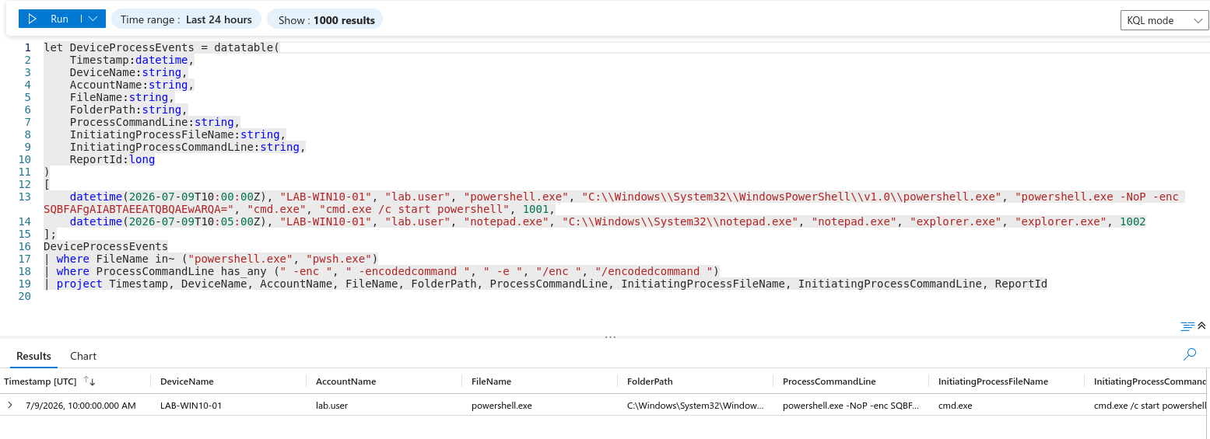Viewport: 1210px width, 439px height.
Task: Click the InitiatingProcessFileName column header
Action: (x=993, y=382)
